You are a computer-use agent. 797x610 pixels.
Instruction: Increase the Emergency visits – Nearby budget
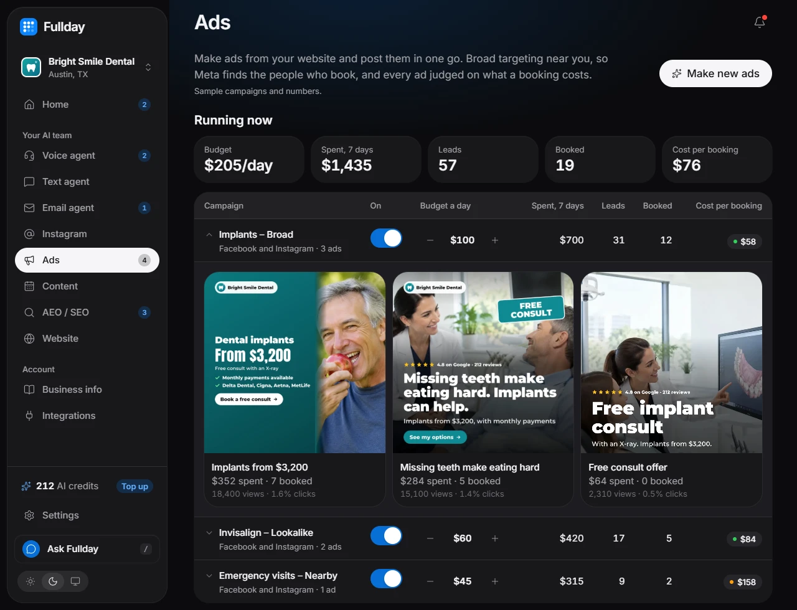pyautogui.click(x=495, y=581)
